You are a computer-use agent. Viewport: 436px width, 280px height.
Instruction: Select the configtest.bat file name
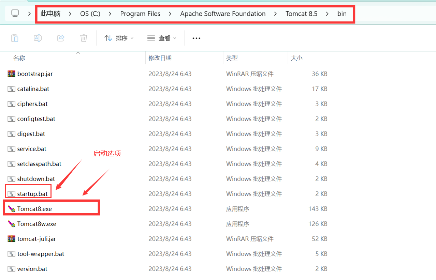pos(36,119)
